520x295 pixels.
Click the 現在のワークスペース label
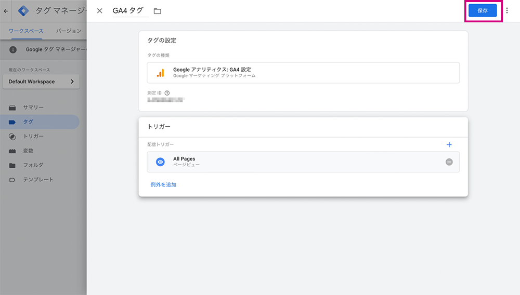pyautogui.click(x=29, y=70)
